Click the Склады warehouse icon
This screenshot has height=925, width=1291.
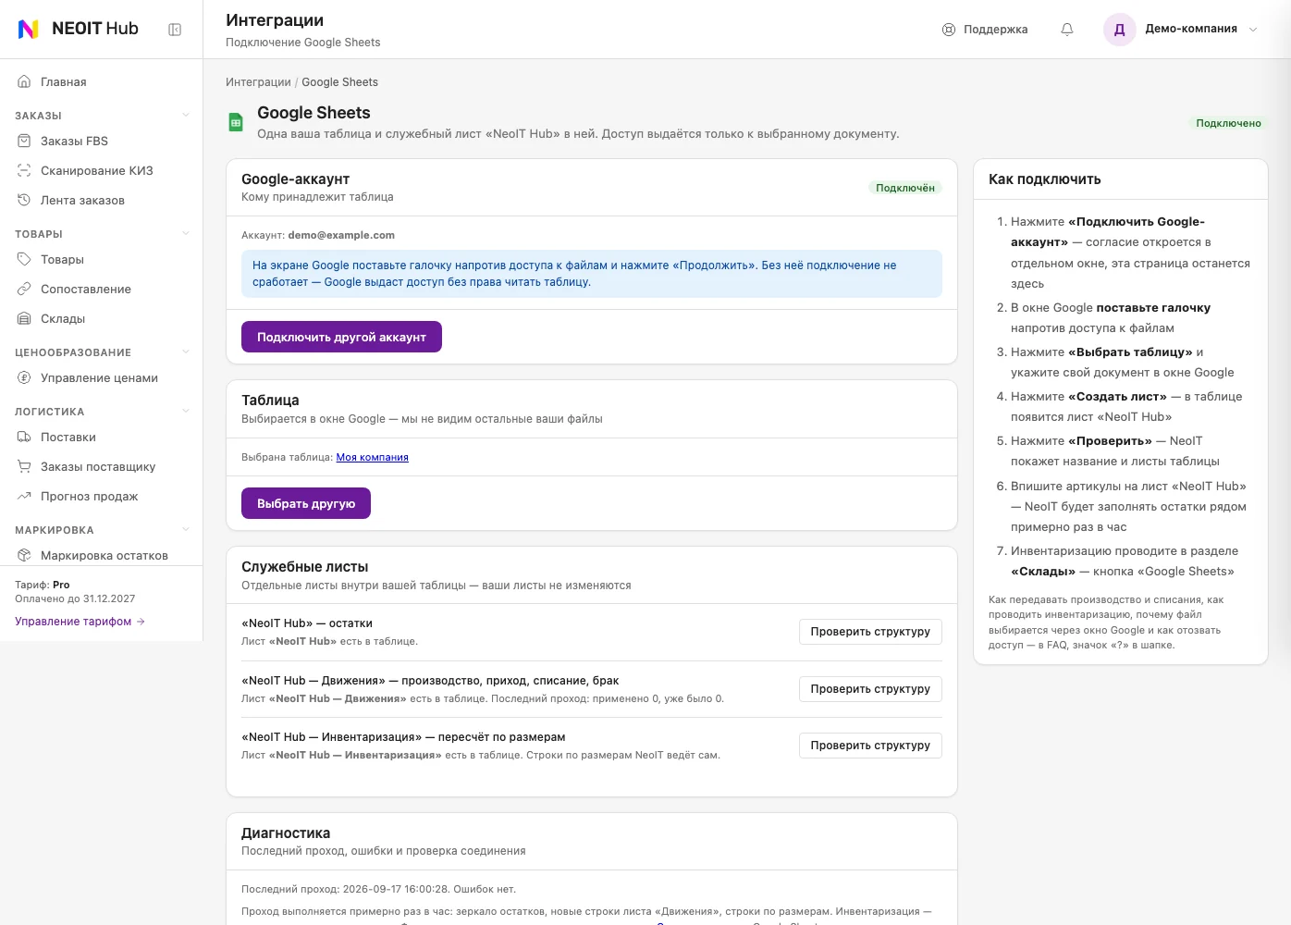pos(24,319)
